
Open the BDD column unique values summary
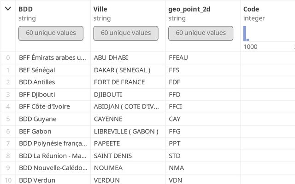51,33
